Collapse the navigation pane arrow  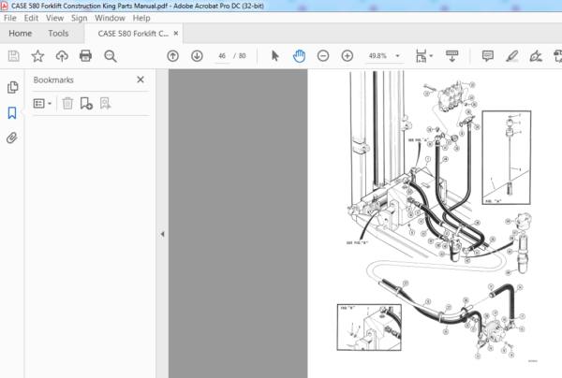tap(162, 234)
